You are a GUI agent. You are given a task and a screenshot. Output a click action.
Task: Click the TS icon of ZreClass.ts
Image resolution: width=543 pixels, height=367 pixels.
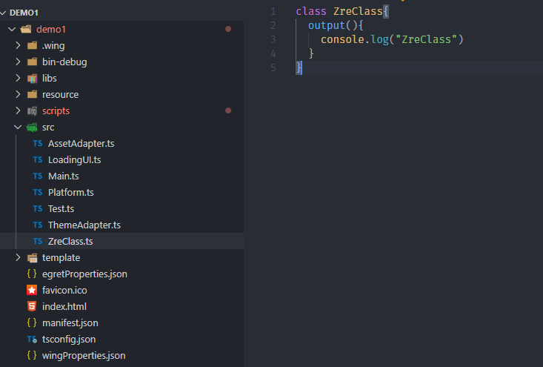pyautogui.click(x=37, y=241)
